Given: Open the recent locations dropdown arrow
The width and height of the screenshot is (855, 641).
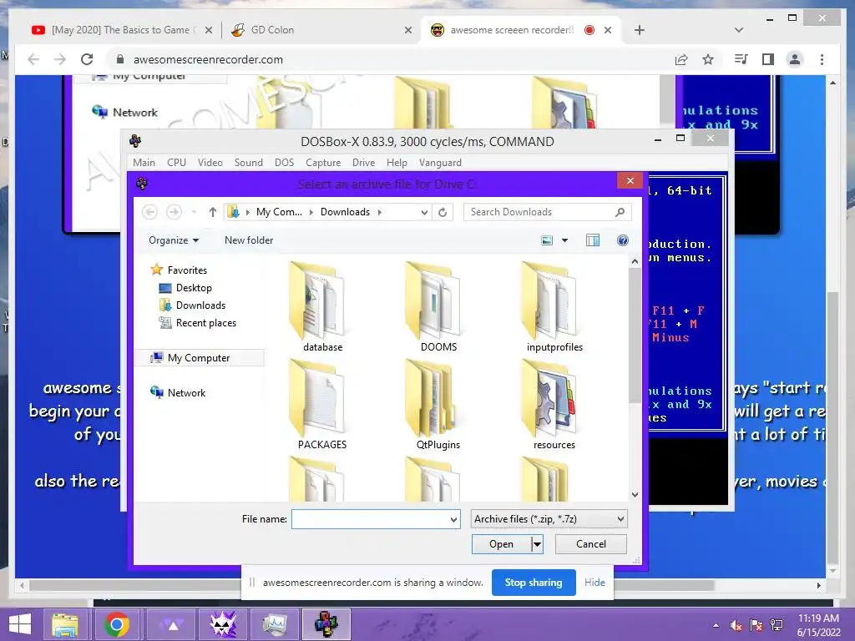Looking at the screenshot, I should tap(194, 212).
